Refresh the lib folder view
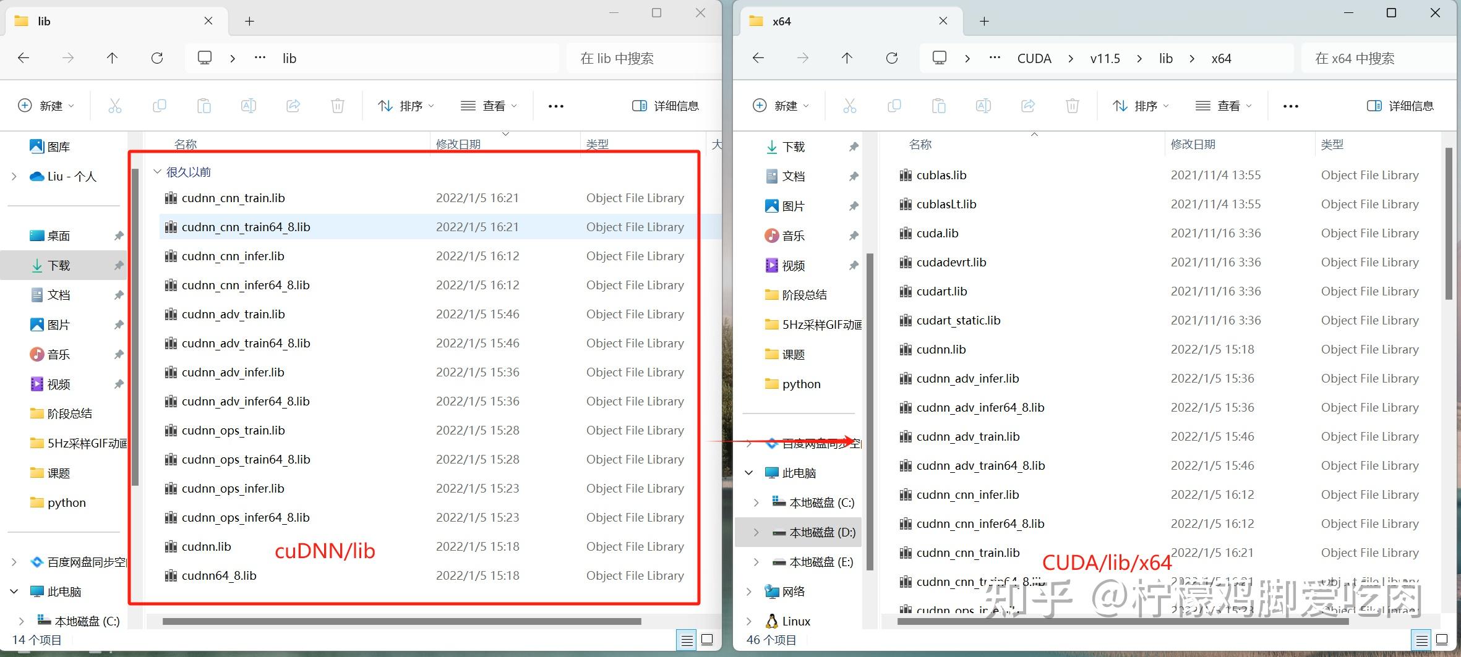The image size is (1461, 657). point(157,57)
